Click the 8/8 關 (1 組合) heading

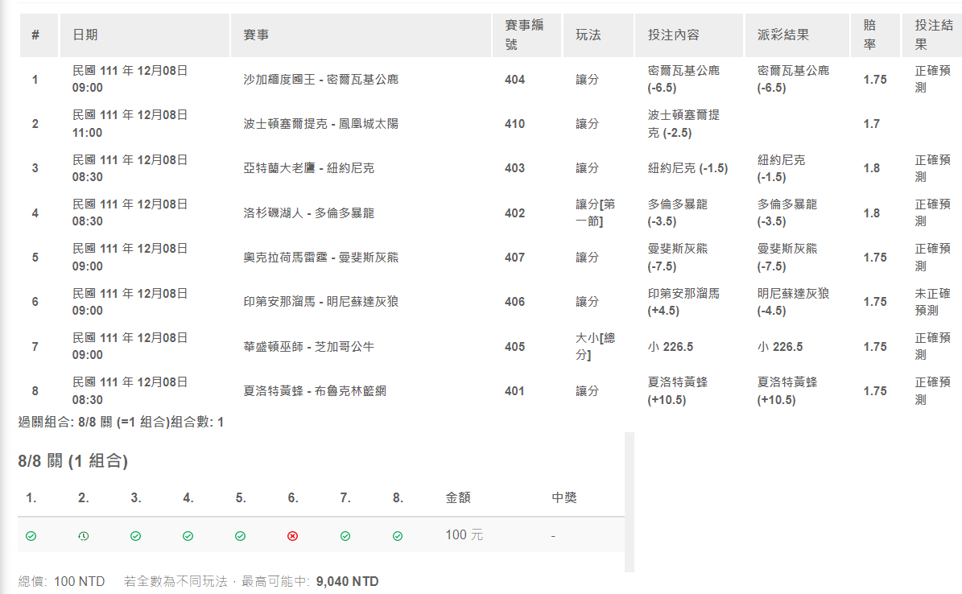[73, 461]
